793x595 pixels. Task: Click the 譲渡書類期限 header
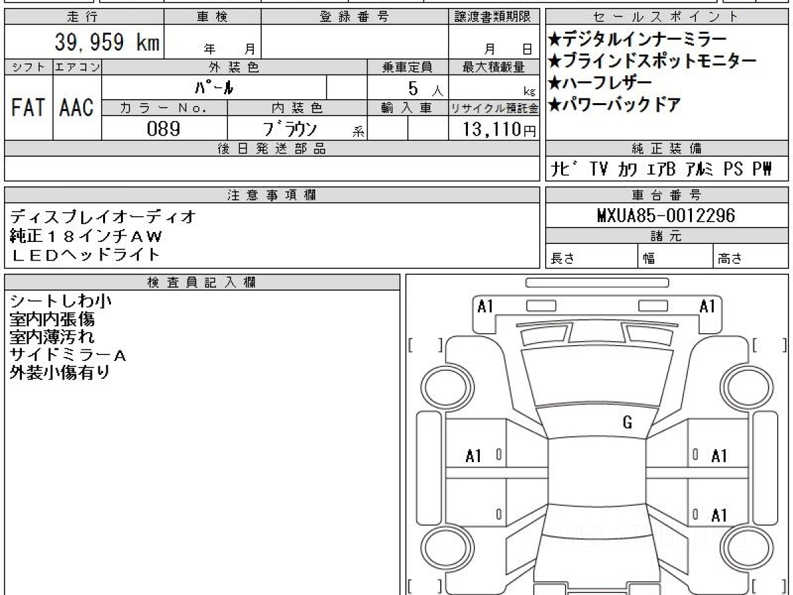[495, 17]
